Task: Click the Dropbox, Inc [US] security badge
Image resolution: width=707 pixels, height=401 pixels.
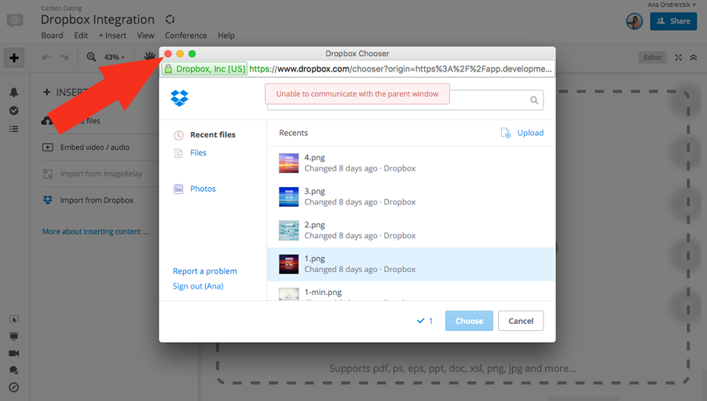Action: click(x=204, y=69)
